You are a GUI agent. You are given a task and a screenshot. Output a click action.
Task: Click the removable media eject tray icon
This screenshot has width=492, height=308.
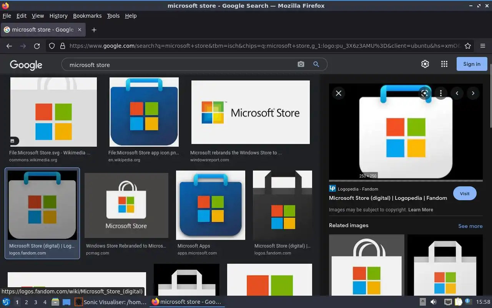pyautogui.click(x=422, y=302)
